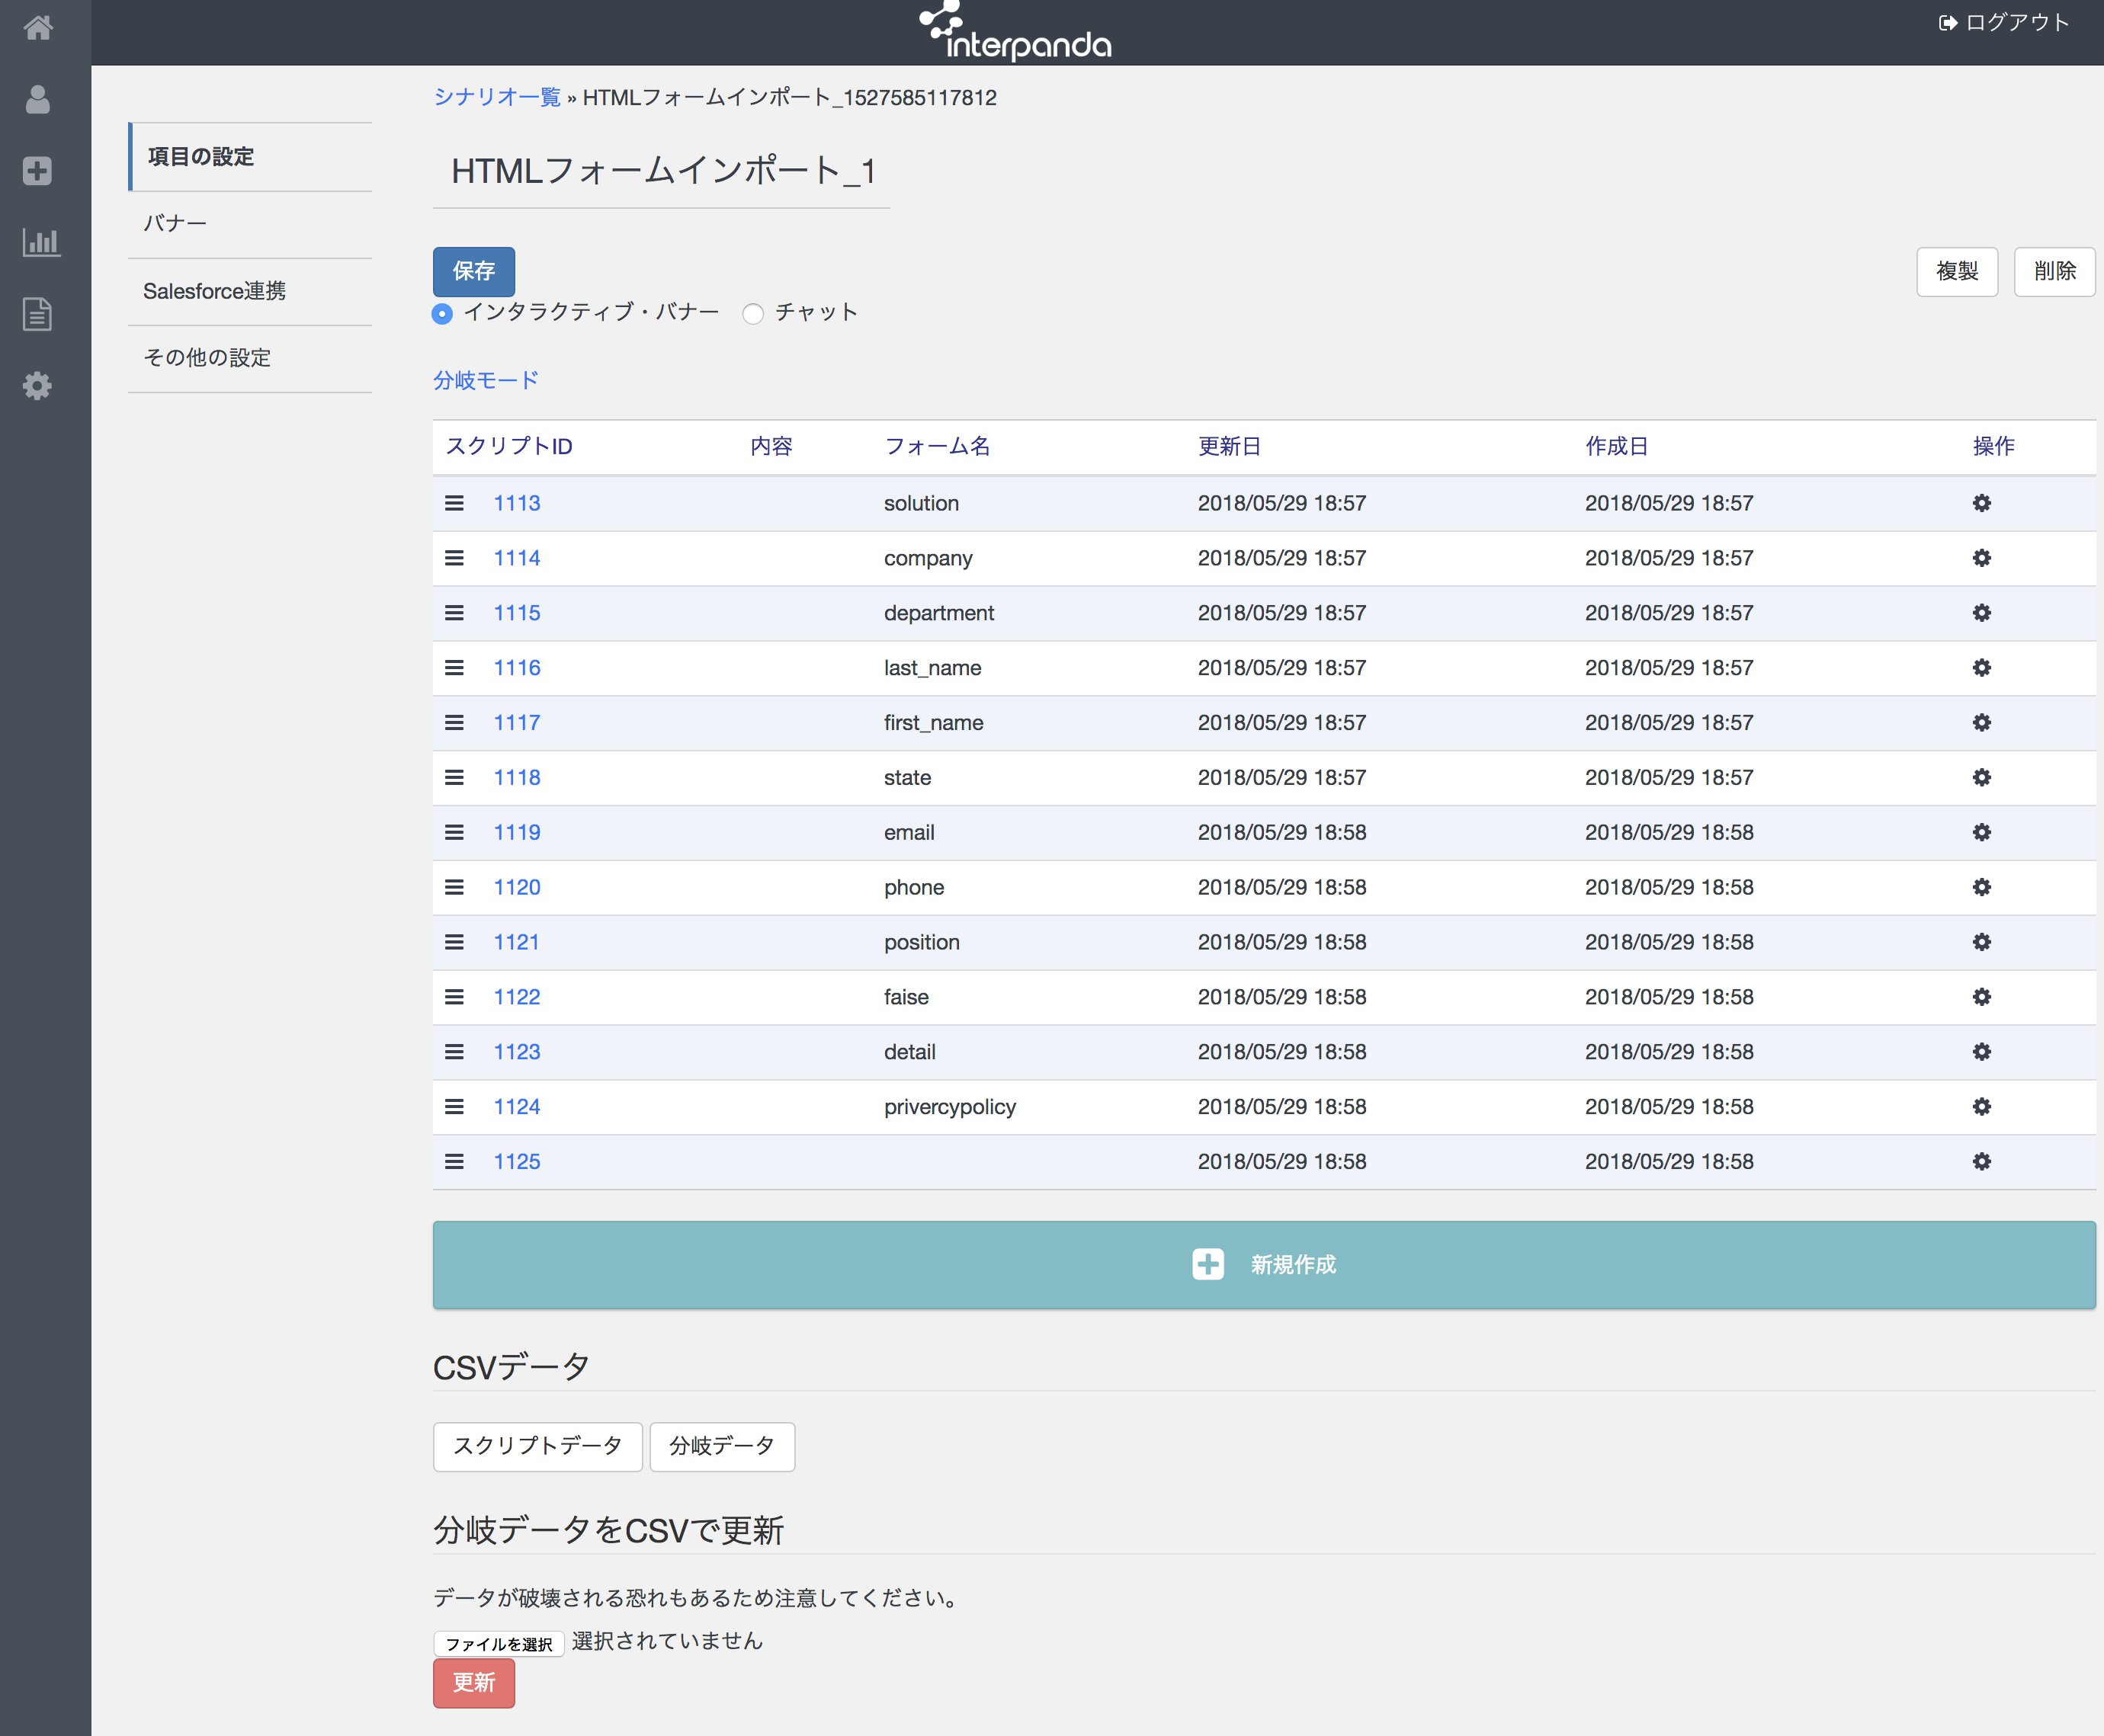
Task: Open script ID 1124 link
Action: pyautogui.click(x=518, y=1107)
